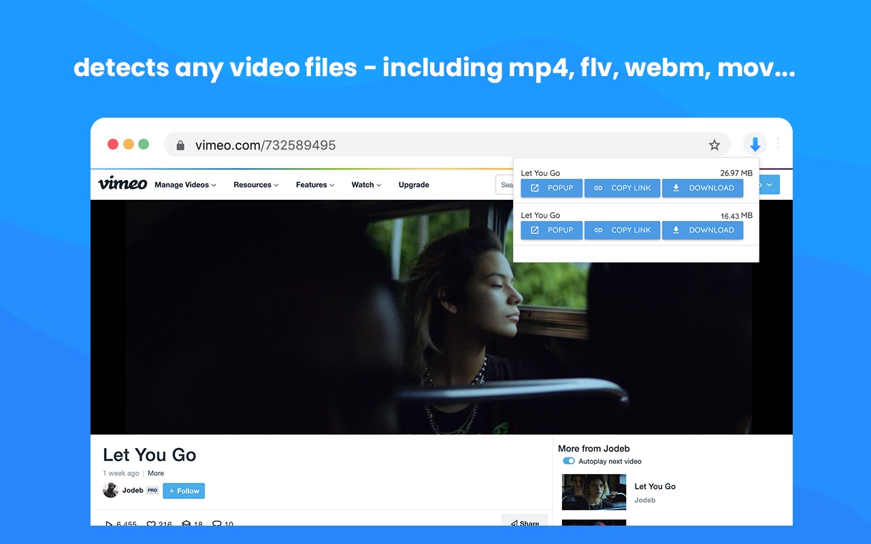Click the macOS yellow minimize button
This screenshot has width=871, height=544.
point(129,144)
